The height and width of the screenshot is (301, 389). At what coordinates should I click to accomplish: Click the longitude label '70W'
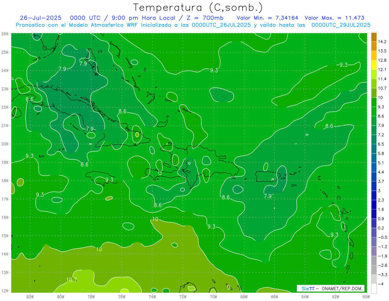213,296
